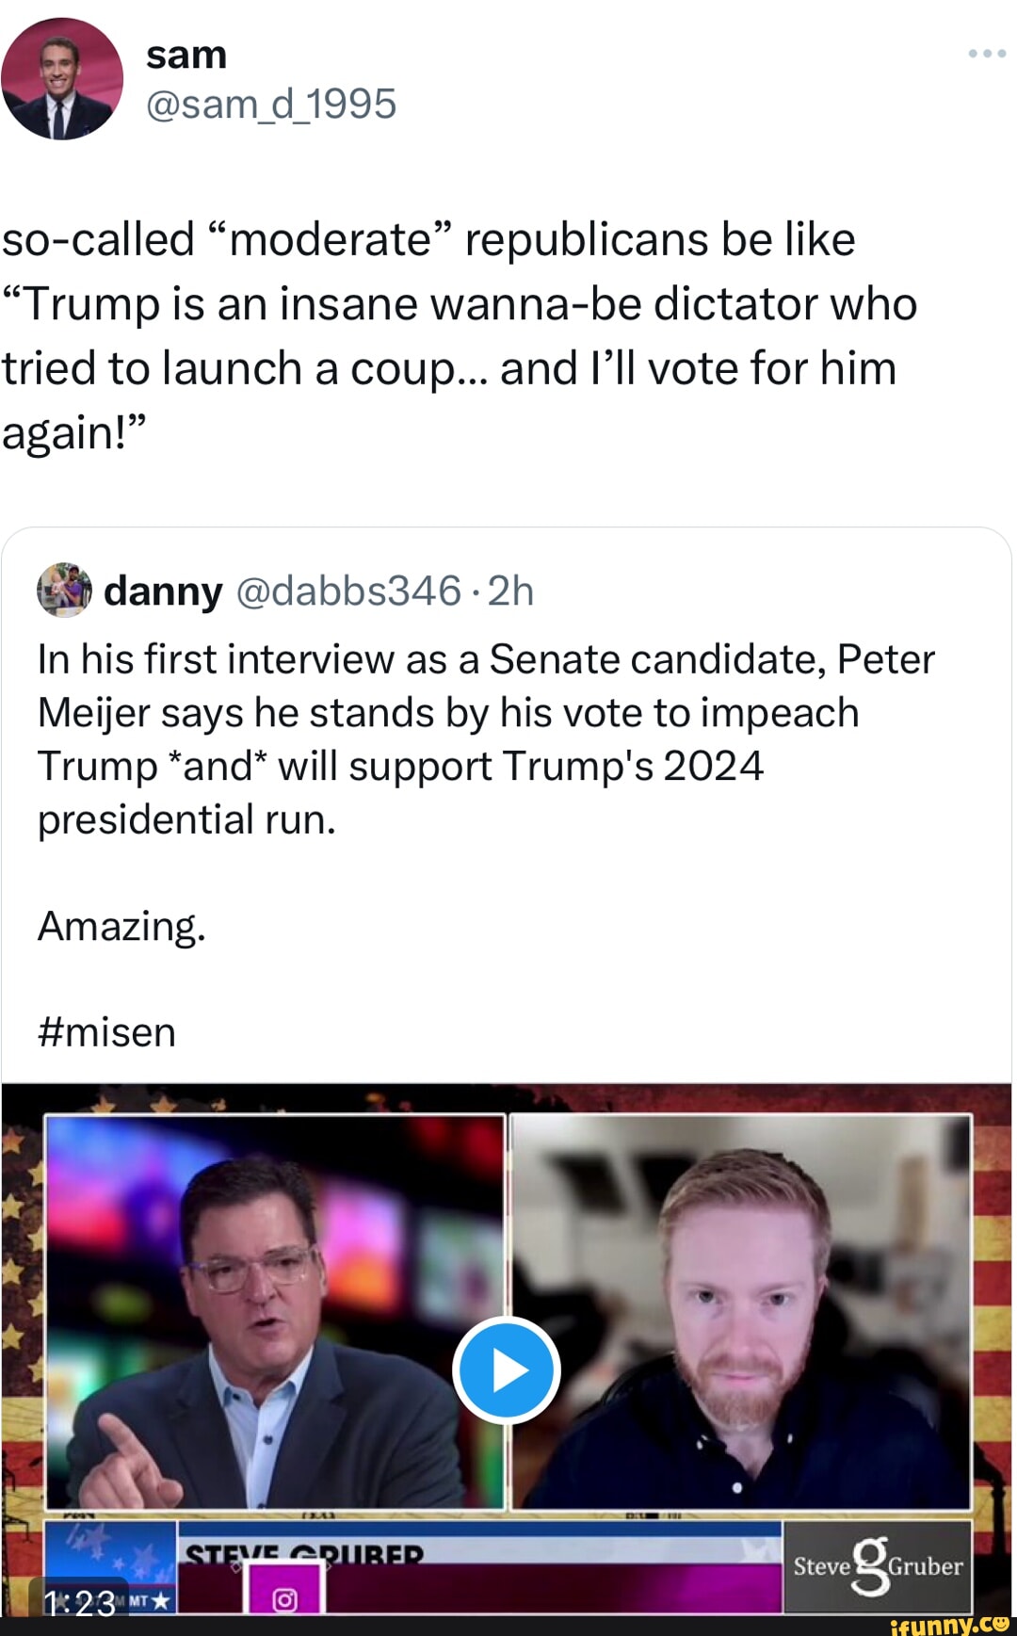Click the right video panel with bearded guest
This screenshot has width=1017, height=1636.
click(x=740, y=1311)
